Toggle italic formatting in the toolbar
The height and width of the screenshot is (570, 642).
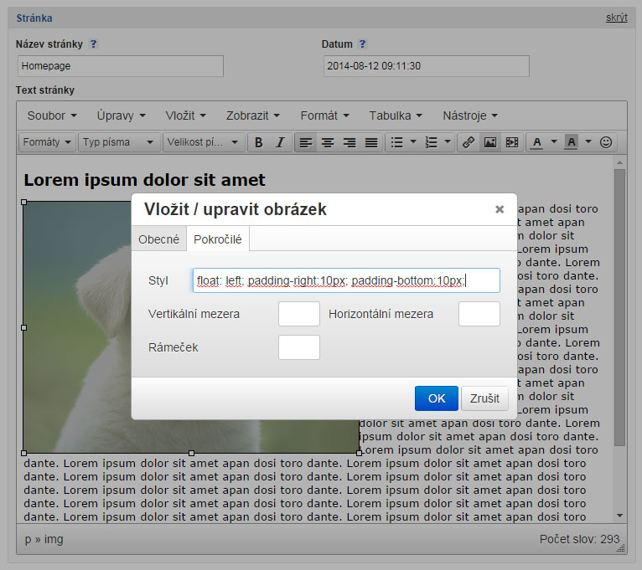coord(280,142)
